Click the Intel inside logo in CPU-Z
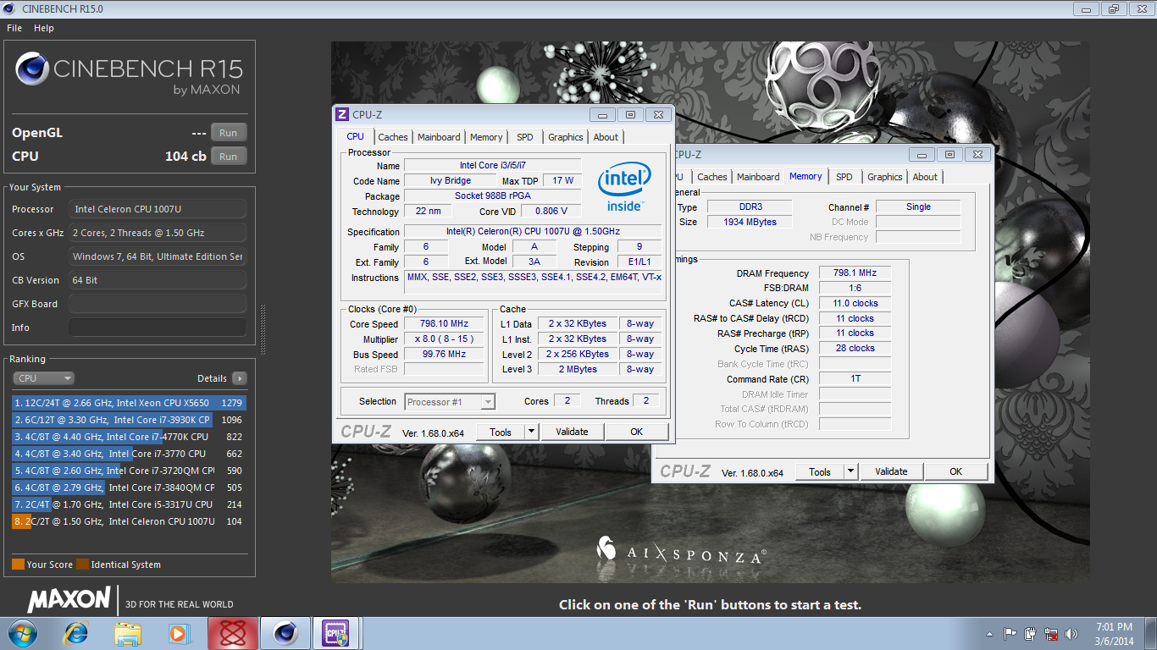This screenshot has height=650, width=1157. [624, 188]
